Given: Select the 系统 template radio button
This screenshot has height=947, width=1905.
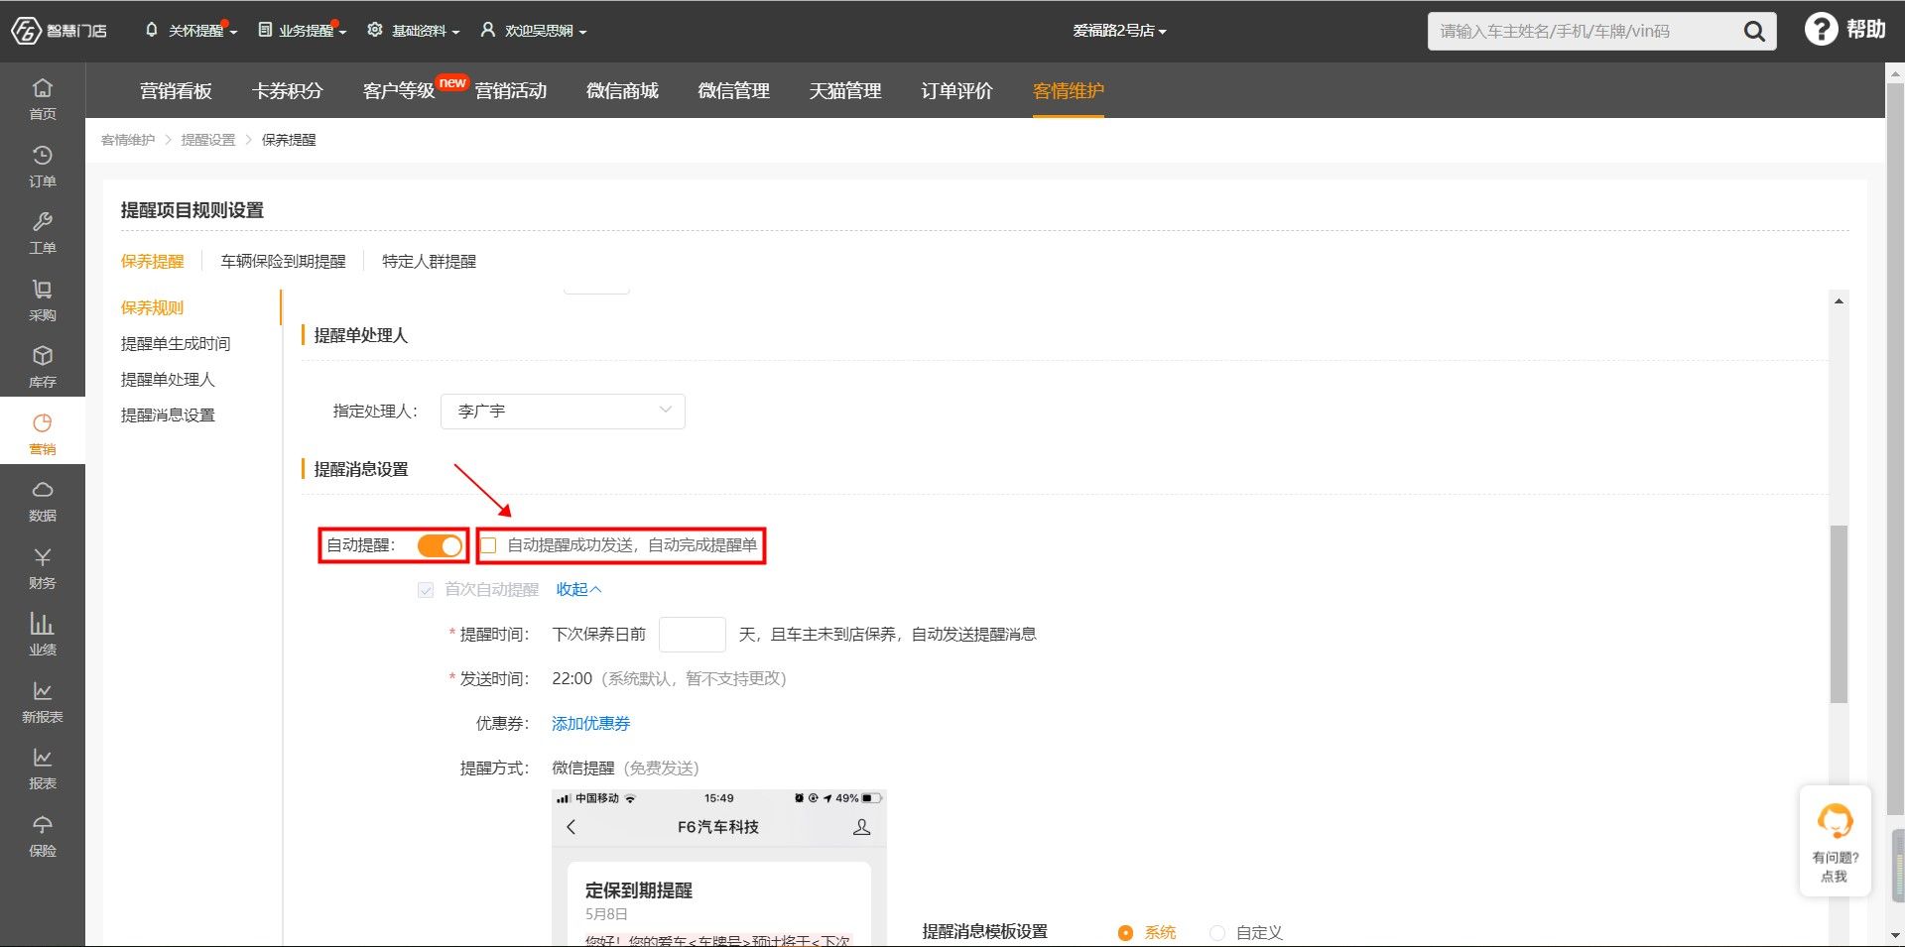Looking at the screenshot, I should 1125,932.
